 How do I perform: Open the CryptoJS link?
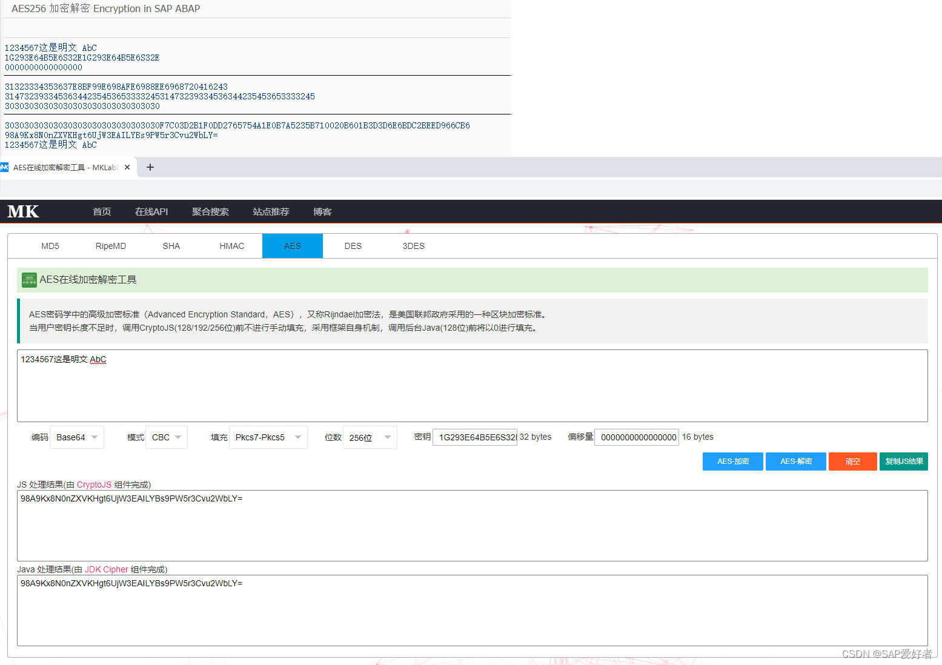click(x=93, y=485)
